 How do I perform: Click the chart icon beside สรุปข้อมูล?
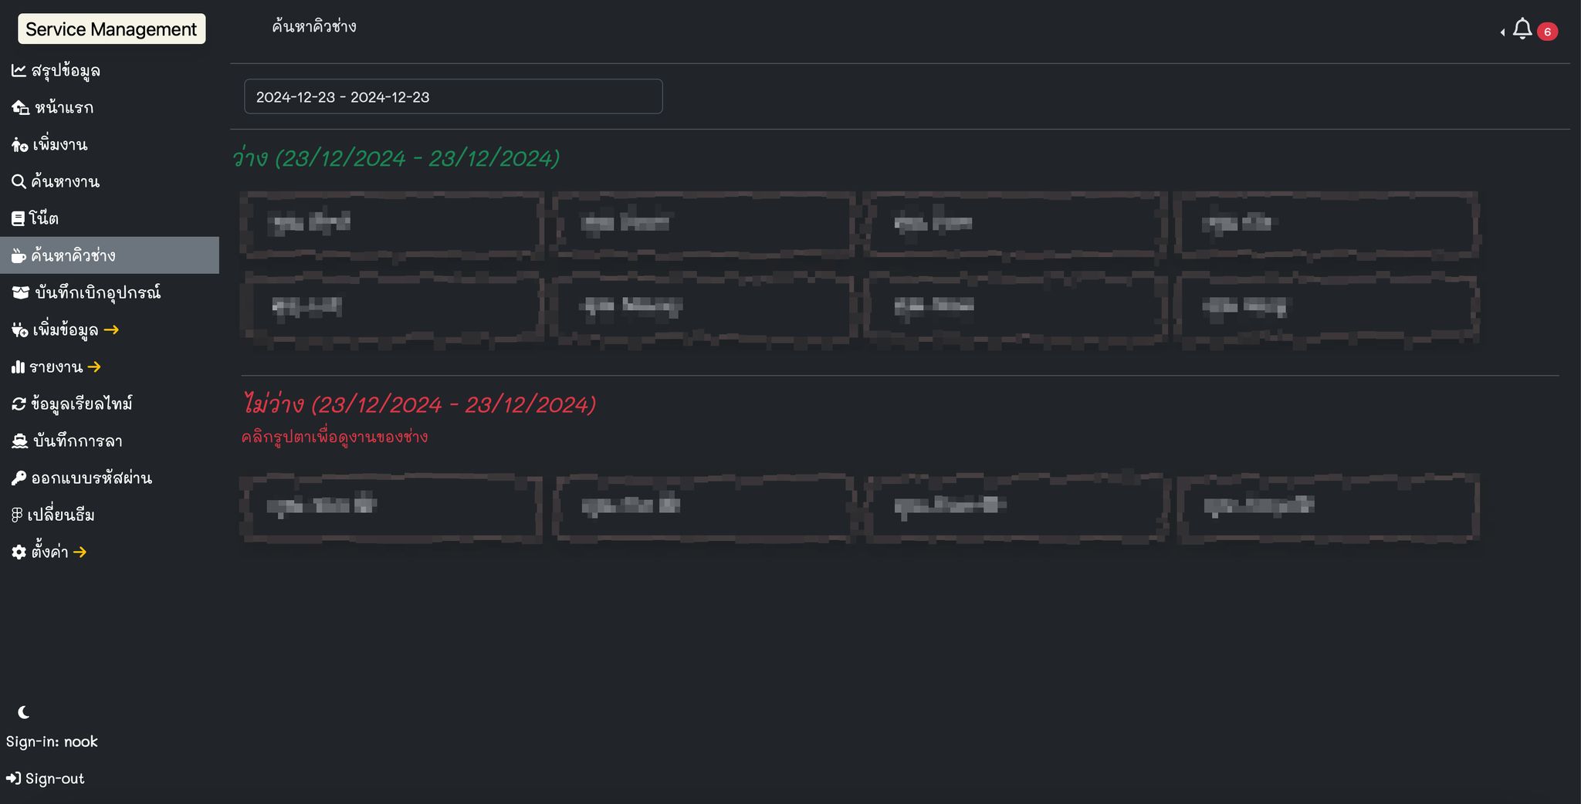pyautogui.click(x=19, y=71)
